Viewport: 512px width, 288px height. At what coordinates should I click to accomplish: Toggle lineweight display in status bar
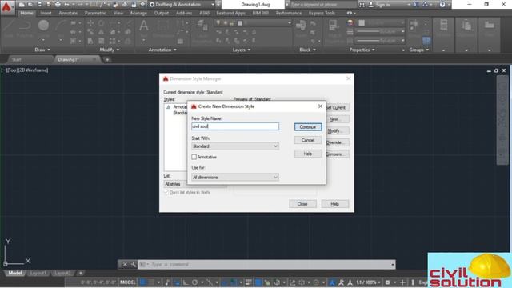249,282
